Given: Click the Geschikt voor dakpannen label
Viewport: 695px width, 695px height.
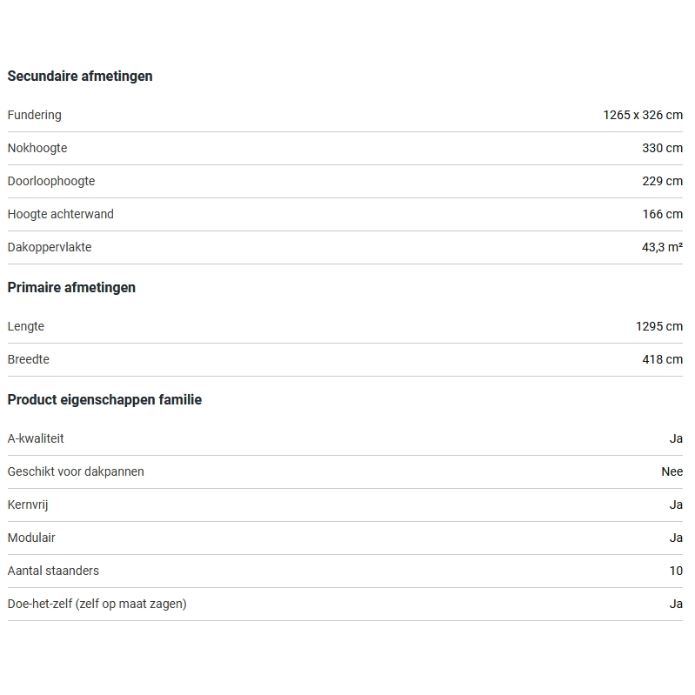Looking at the screenshot, I should [x=76, y=471].
